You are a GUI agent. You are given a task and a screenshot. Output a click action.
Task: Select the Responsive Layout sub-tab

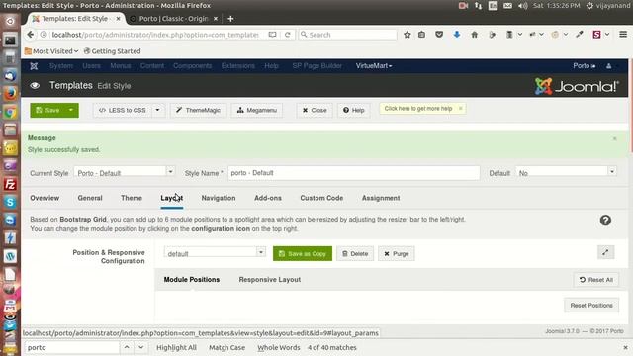[270, 279]
